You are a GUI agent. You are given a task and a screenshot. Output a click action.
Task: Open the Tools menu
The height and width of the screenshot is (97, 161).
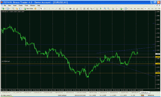(x=26, y=5)
